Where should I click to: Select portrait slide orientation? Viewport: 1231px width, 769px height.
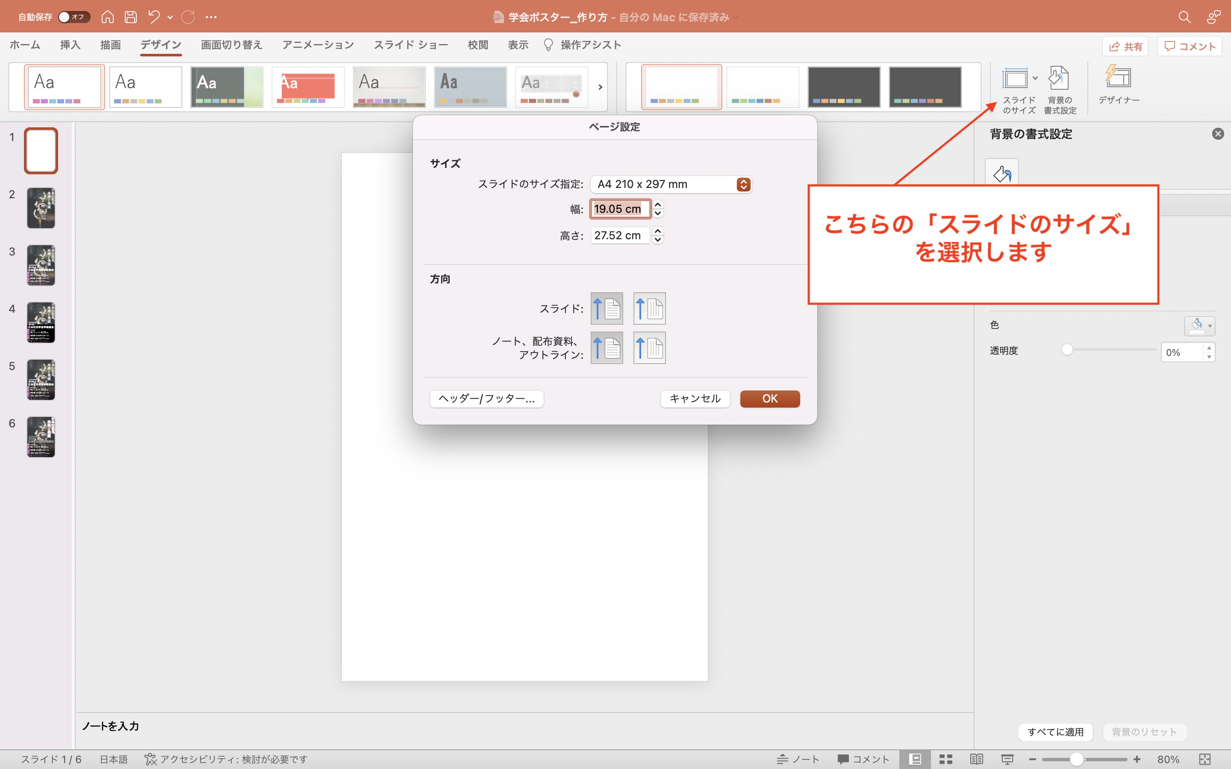pos(607,308)
